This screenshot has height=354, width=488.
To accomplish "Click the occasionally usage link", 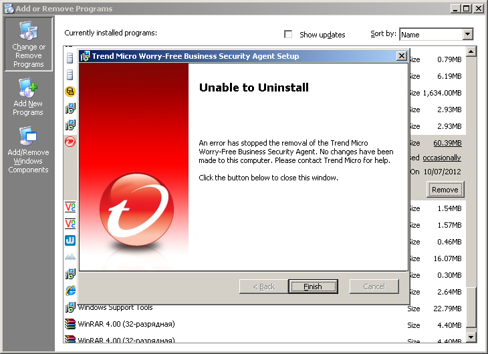I will click(x=442, y=158).
